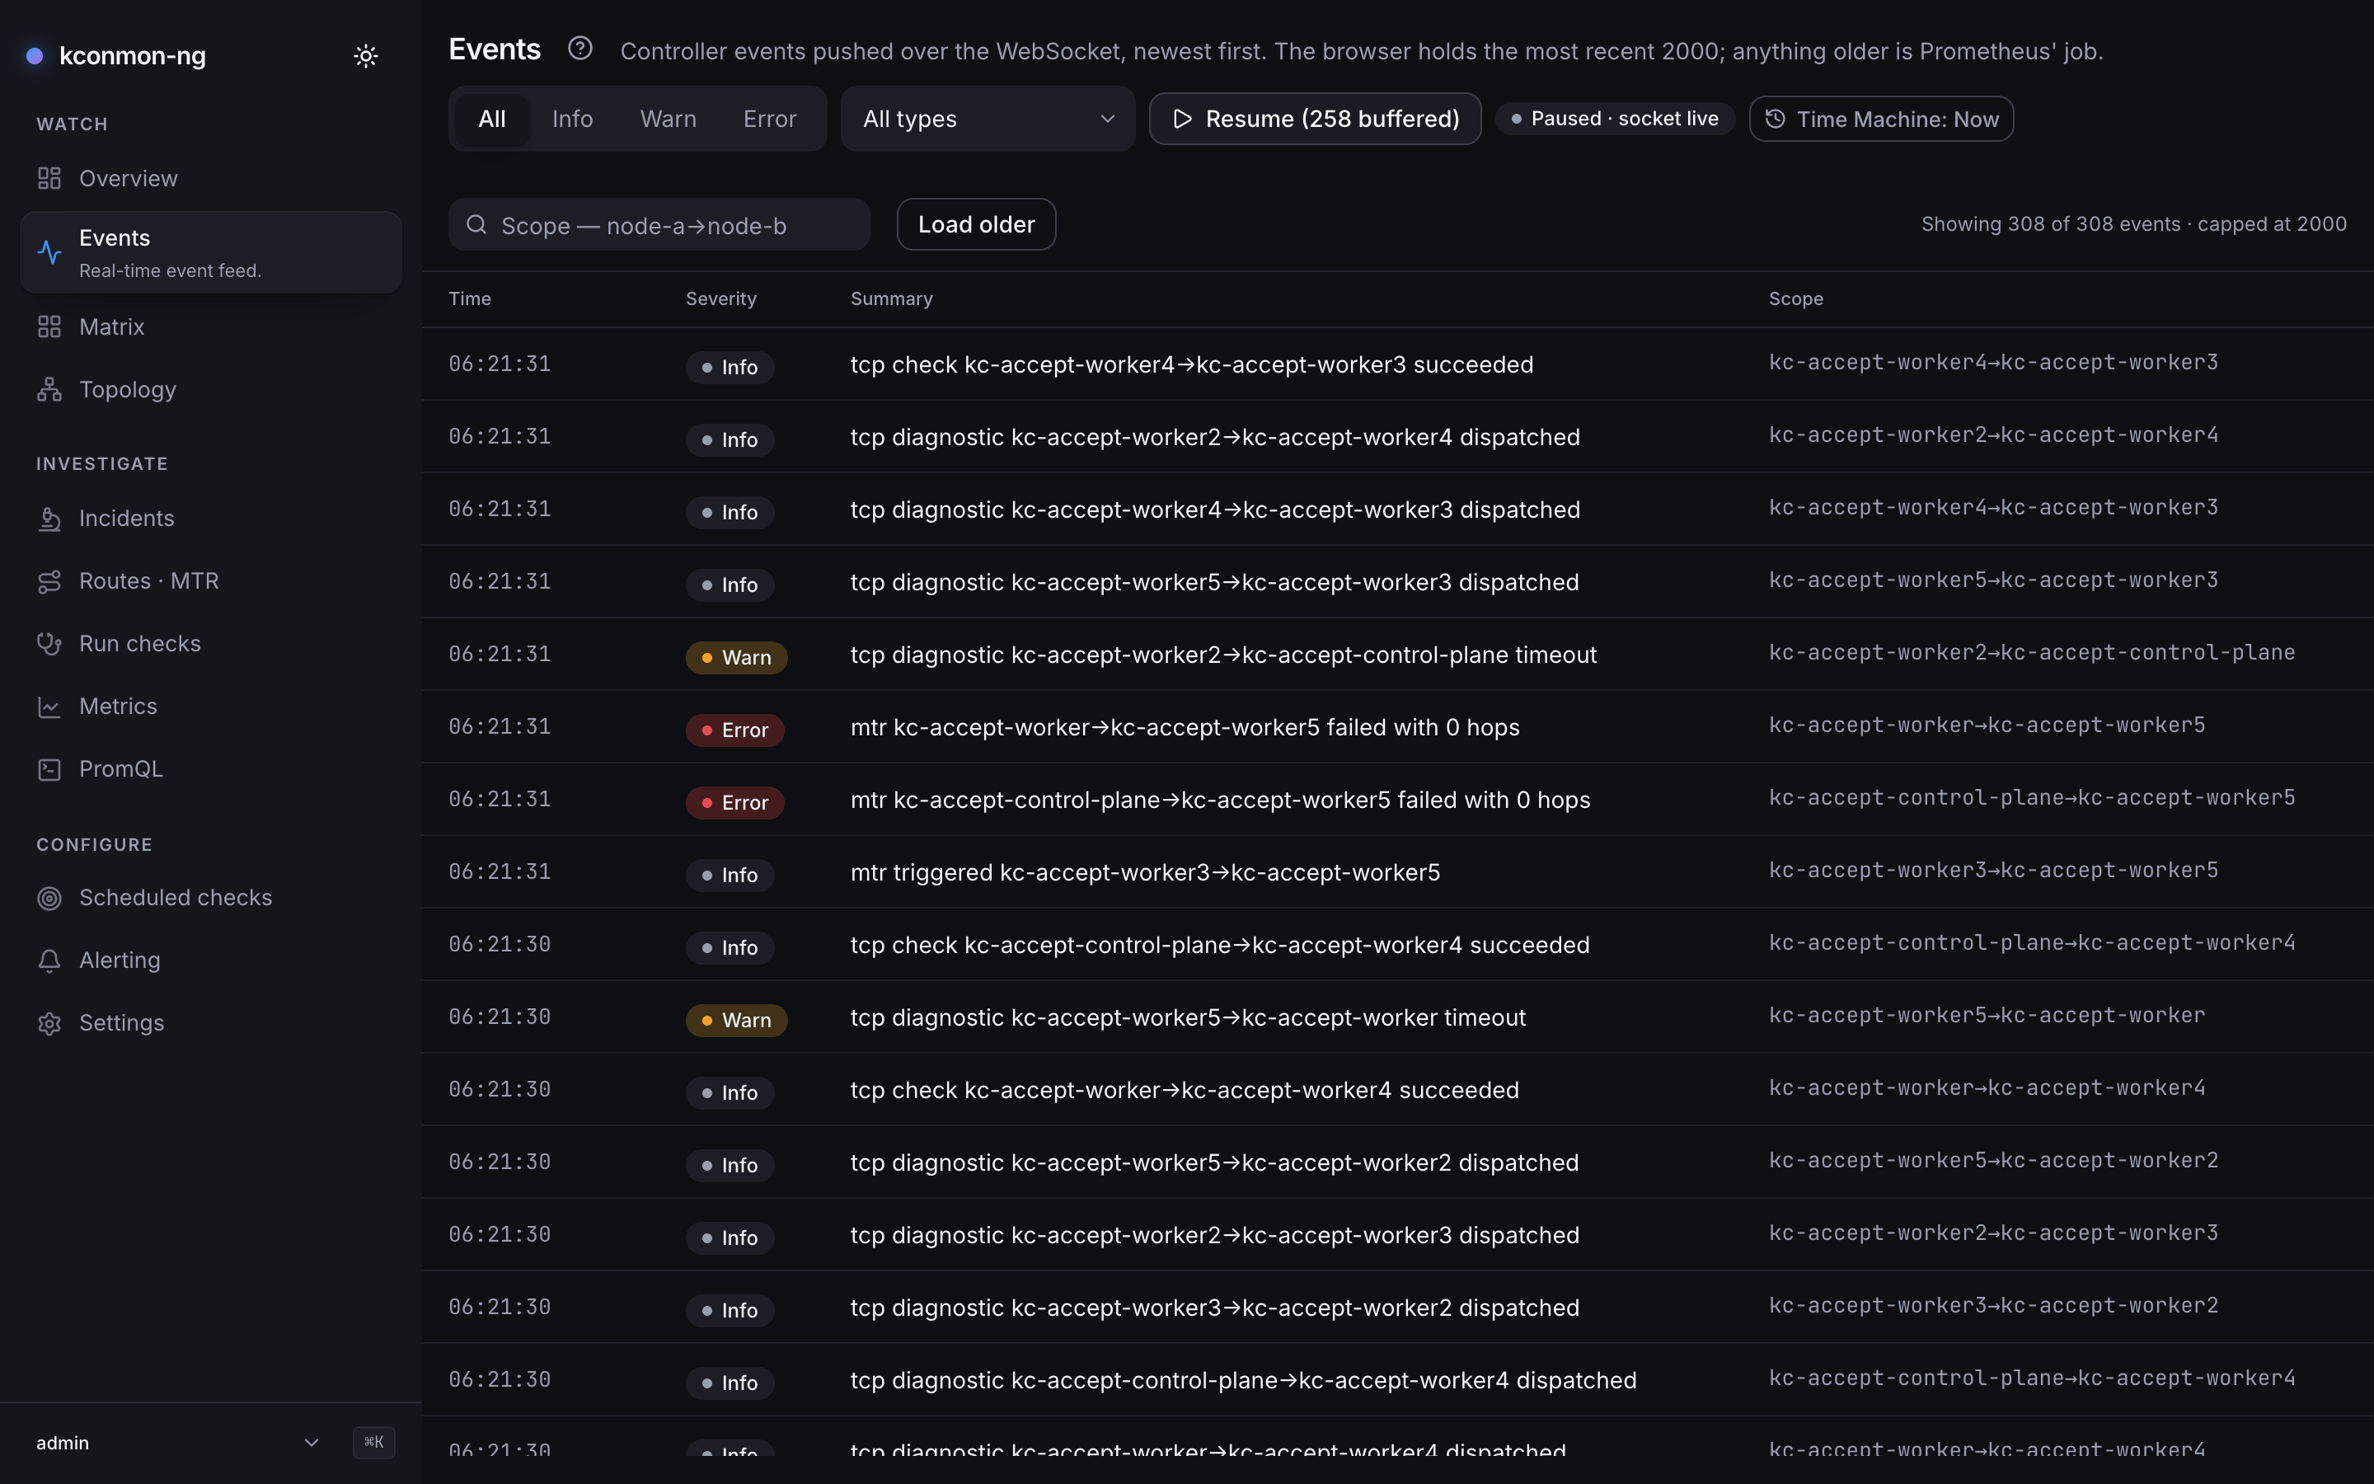Click the Alerting bell icon
Viewport: 2374px width, 1484px height.
pos(49,960)
